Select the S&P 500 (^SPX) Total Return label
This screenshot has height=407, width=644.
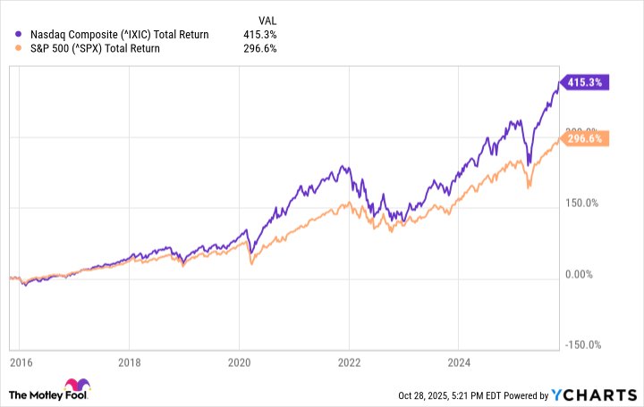[96, 49]
